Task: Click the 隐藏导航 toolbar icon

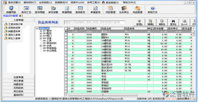Action: click(11, 10)
